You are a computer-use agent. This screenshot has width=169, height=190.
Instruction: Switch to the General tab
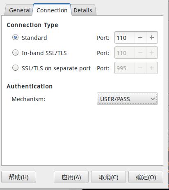click(19, 10)
